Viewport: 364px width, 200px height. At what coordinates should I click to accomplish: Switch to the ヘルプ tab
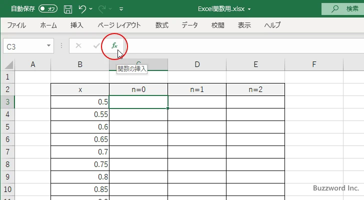tap(272, 25)
